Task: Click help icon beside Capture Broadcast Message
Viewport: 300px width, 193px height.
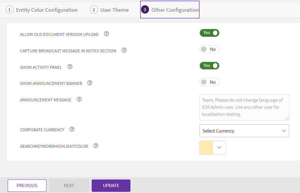Action: (124, 50)
